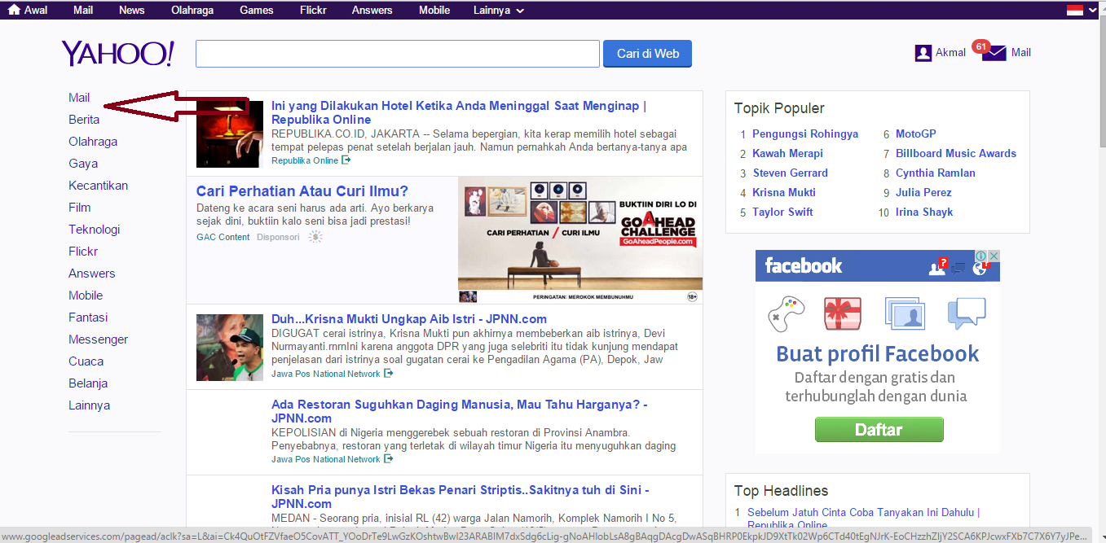Image resolution: width=1106 pixels, height=543 pixels.
Task: Click the Krisna Mukti article thumbnail
Action: [x=230, y=348]
